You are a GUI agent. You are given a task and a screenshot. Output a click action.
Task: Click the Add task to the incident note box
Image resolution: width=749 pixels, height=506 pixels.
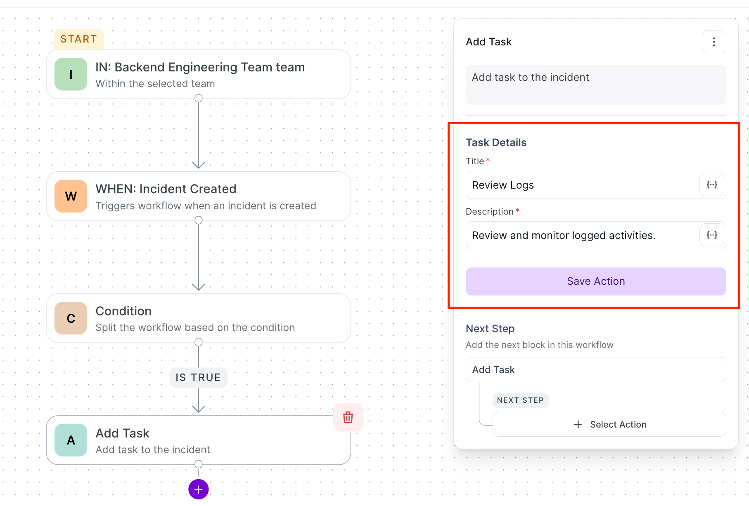596,85
